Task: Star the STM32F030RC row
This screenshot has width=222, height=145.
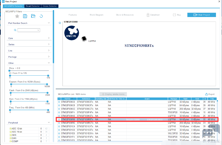Action: click(x=59, y=123)
